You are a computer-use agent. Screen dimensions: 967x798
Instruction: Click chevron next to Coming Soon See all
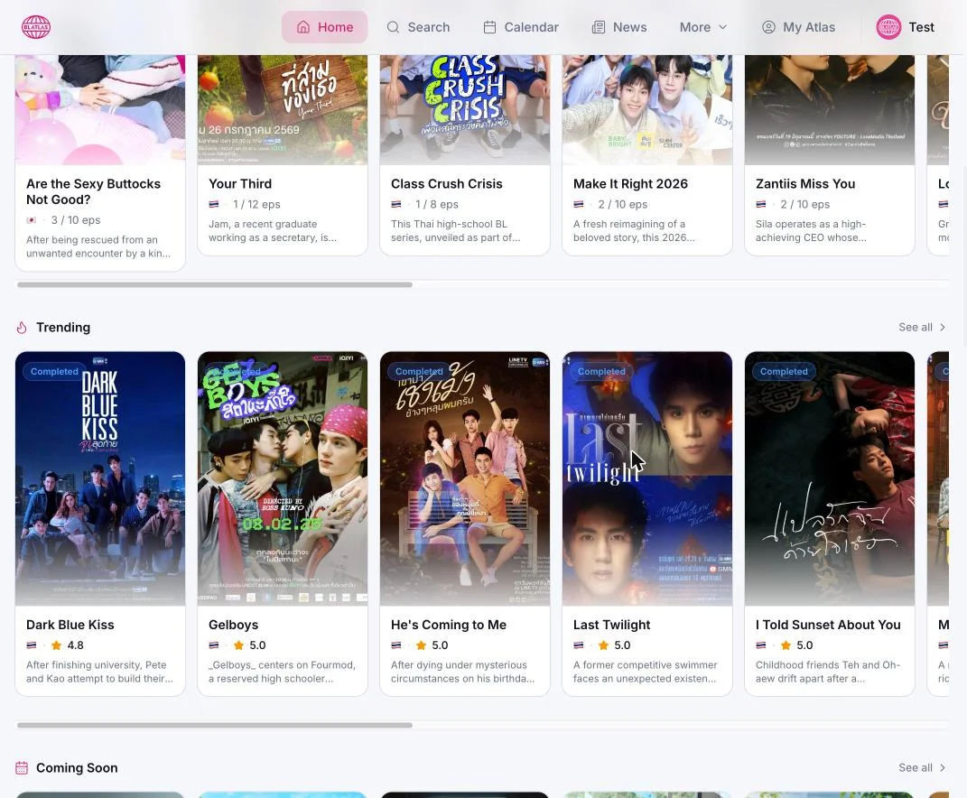[943, 768]
